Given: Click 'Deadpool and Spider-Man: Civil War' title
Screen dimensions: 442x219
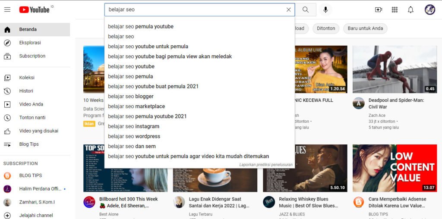Looking at the screenshot, I should (396, 103).
